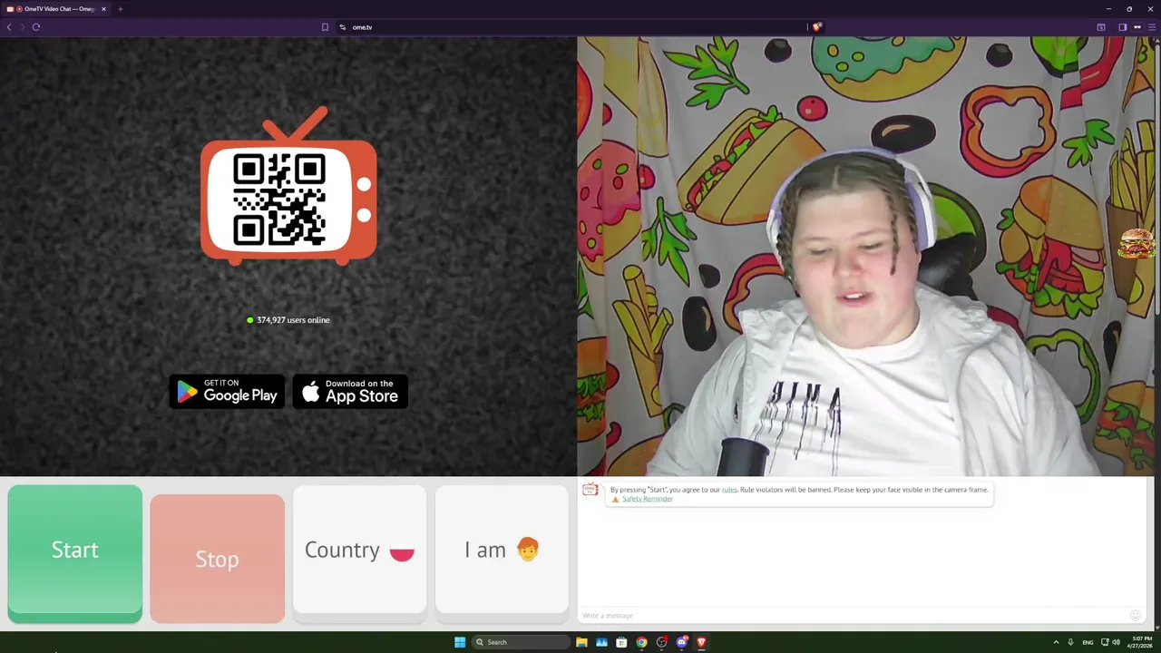
Task: Click the 'Write a message' input field
Action: tap(853, 616)
